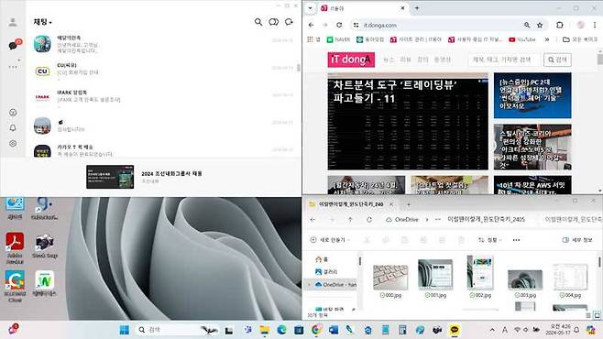Screen dimensions: 603x339
Task: Expand breadcrumb chevron after OneDrive
Action: 427,220
